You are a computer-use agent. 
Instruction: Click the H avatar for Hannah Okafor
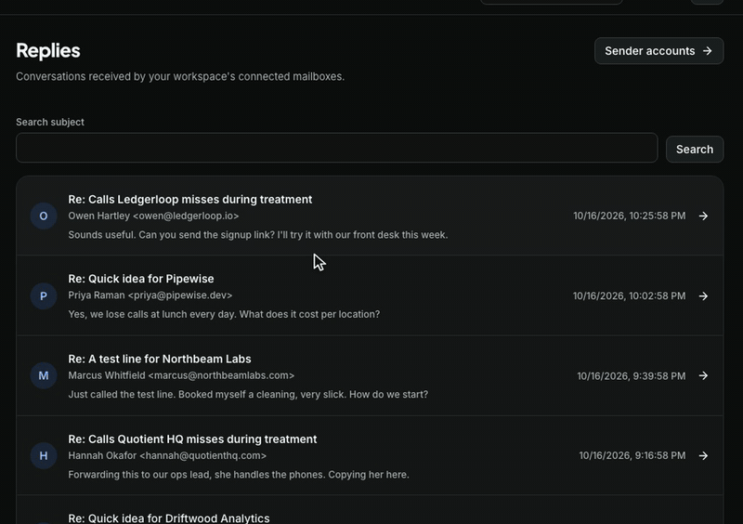pos(44,456)
